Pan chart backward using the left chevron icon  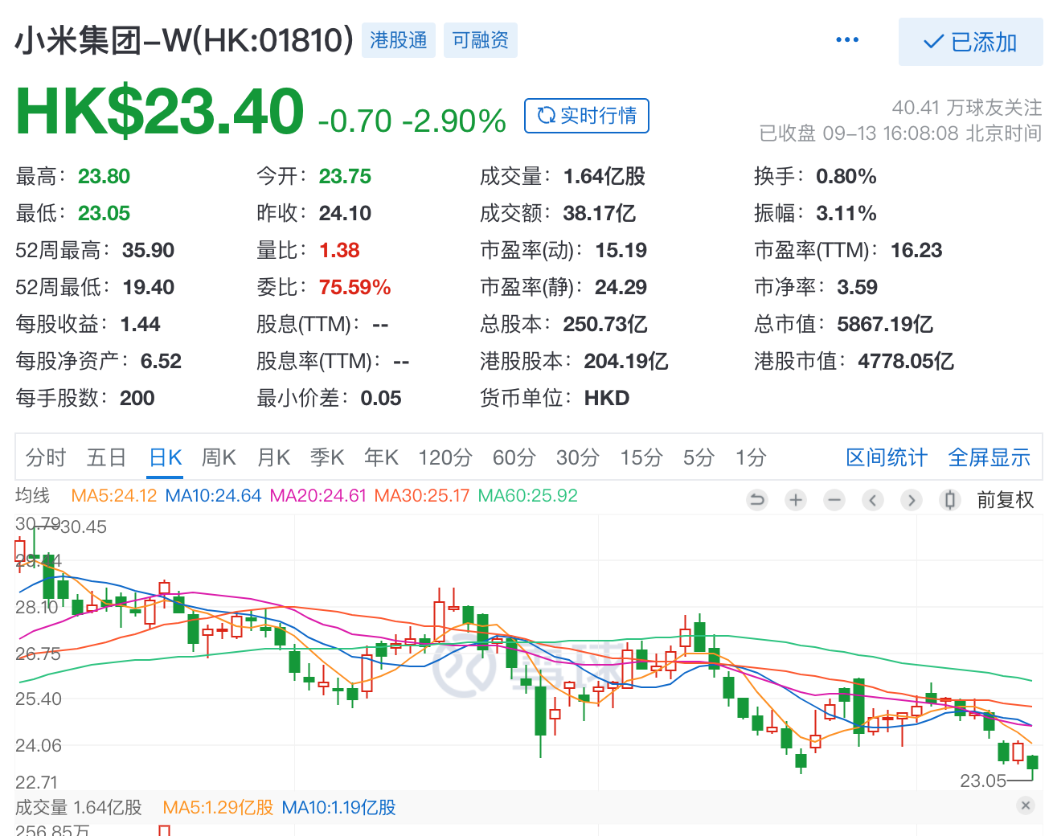[x=873, y=500]
